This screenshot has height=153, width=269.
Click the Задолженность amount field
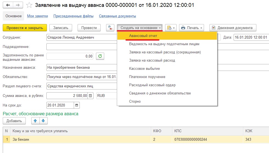(70, 56)
